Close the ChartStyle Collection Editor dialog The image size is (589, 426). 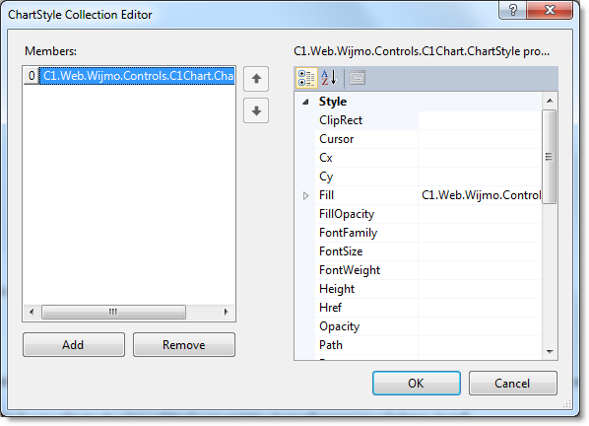pos(550,10)
